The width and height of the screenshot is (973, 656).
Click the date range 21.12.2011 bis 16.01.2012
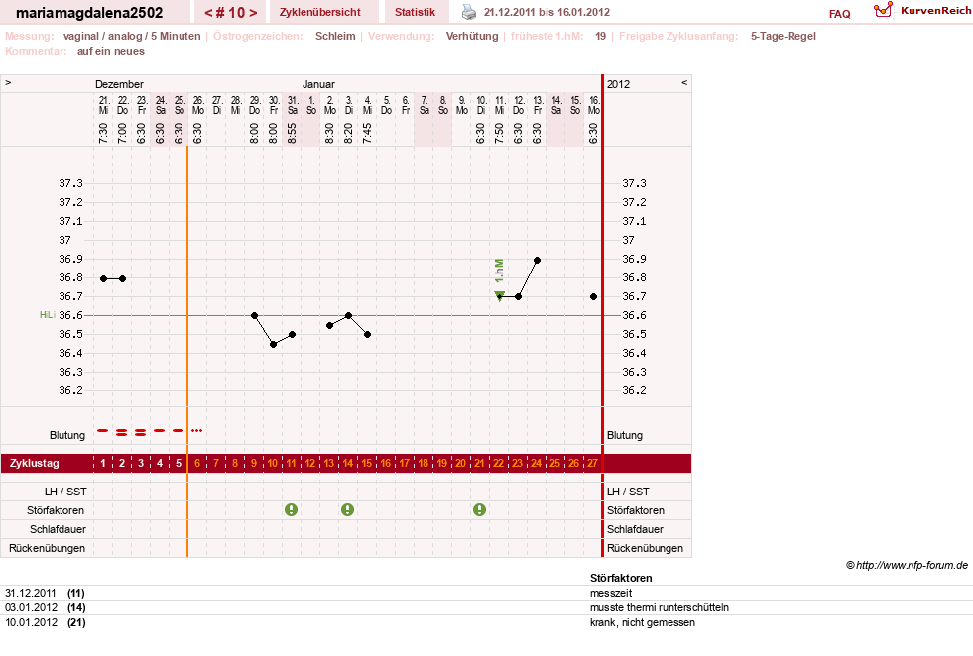(547, 12)
